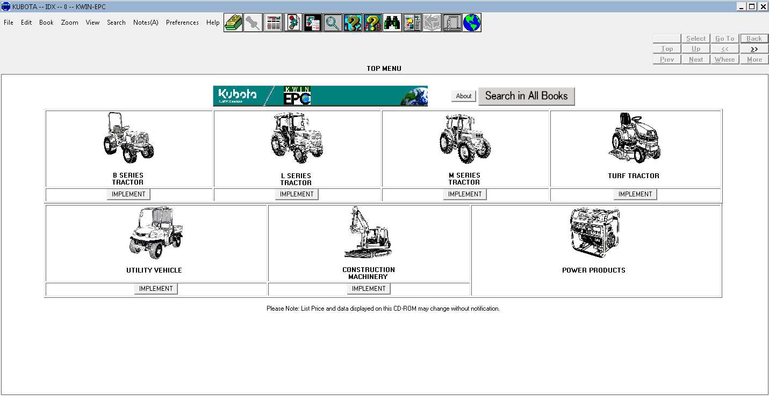Click the question mark 1-2 icon
The width and height of the screenshot is (769, 396).
pos(353,23)
